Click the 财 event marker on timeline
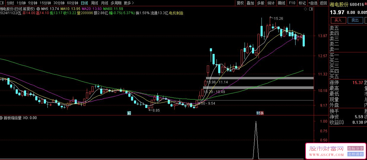 [x=258, y=113]
